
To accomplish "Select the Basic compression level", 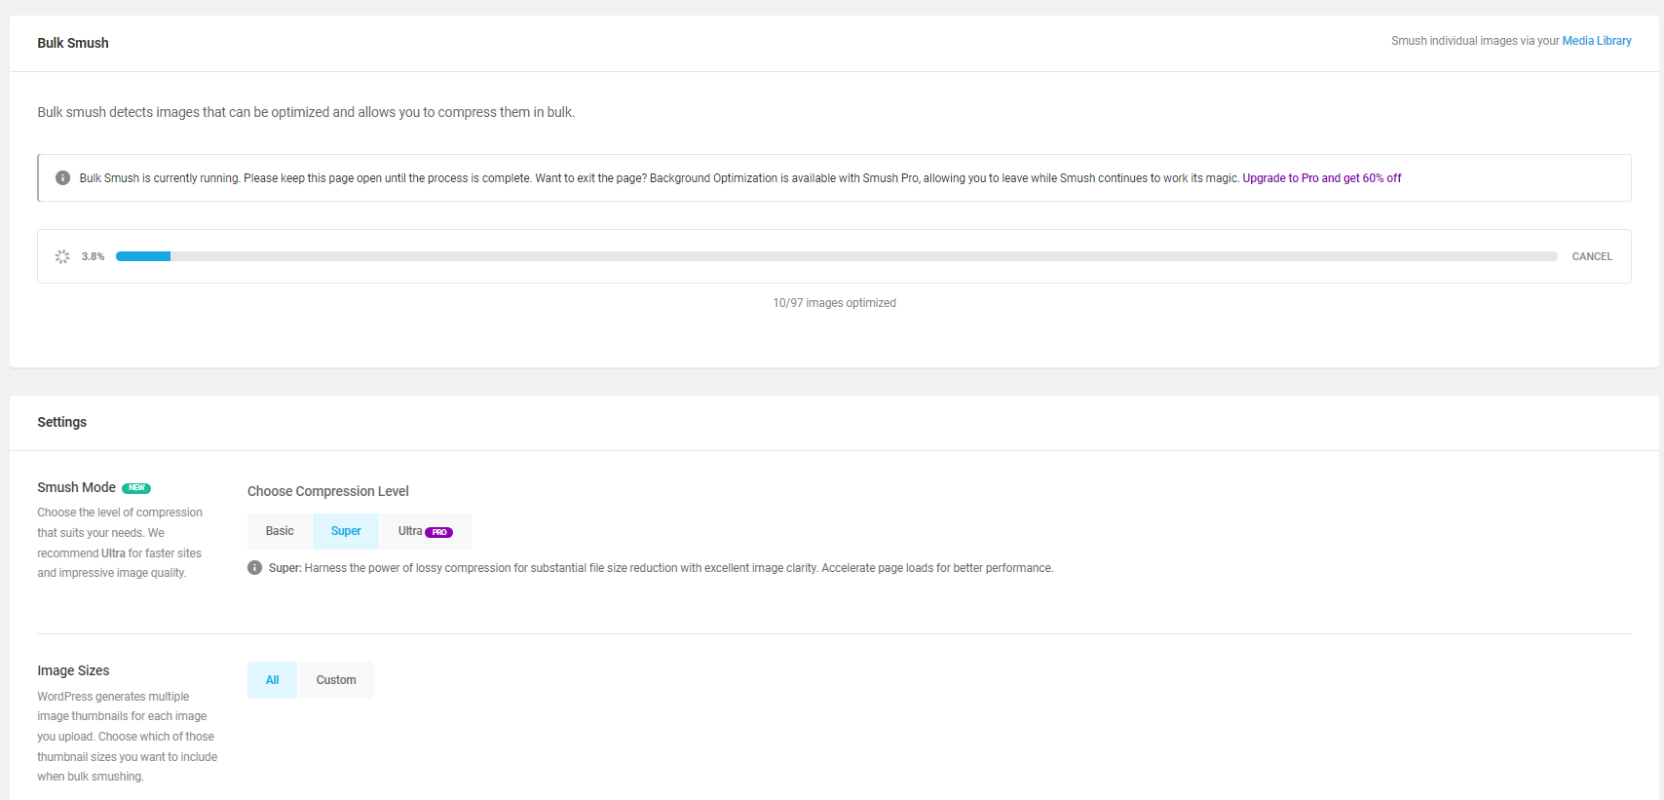I will tap(280, 531).
